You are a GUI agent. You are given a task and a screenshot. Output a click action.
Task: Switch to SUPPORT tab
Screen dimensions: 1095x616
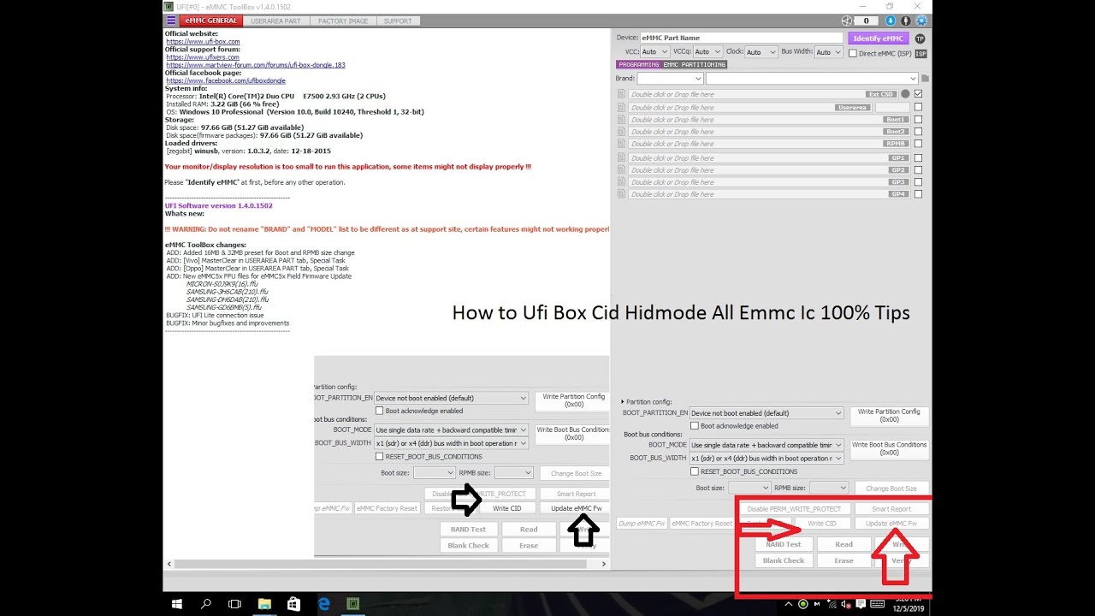pyautogui.click(x=398, y=21)
